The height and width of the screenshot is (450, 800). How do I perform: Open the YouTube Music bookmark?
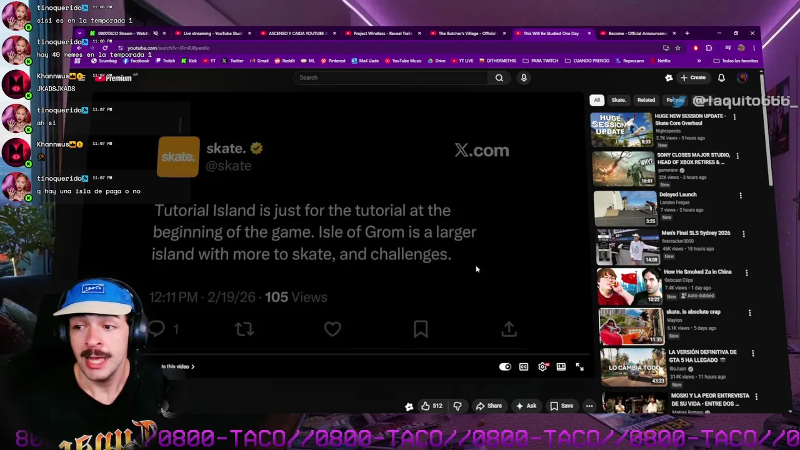(403, 61)
